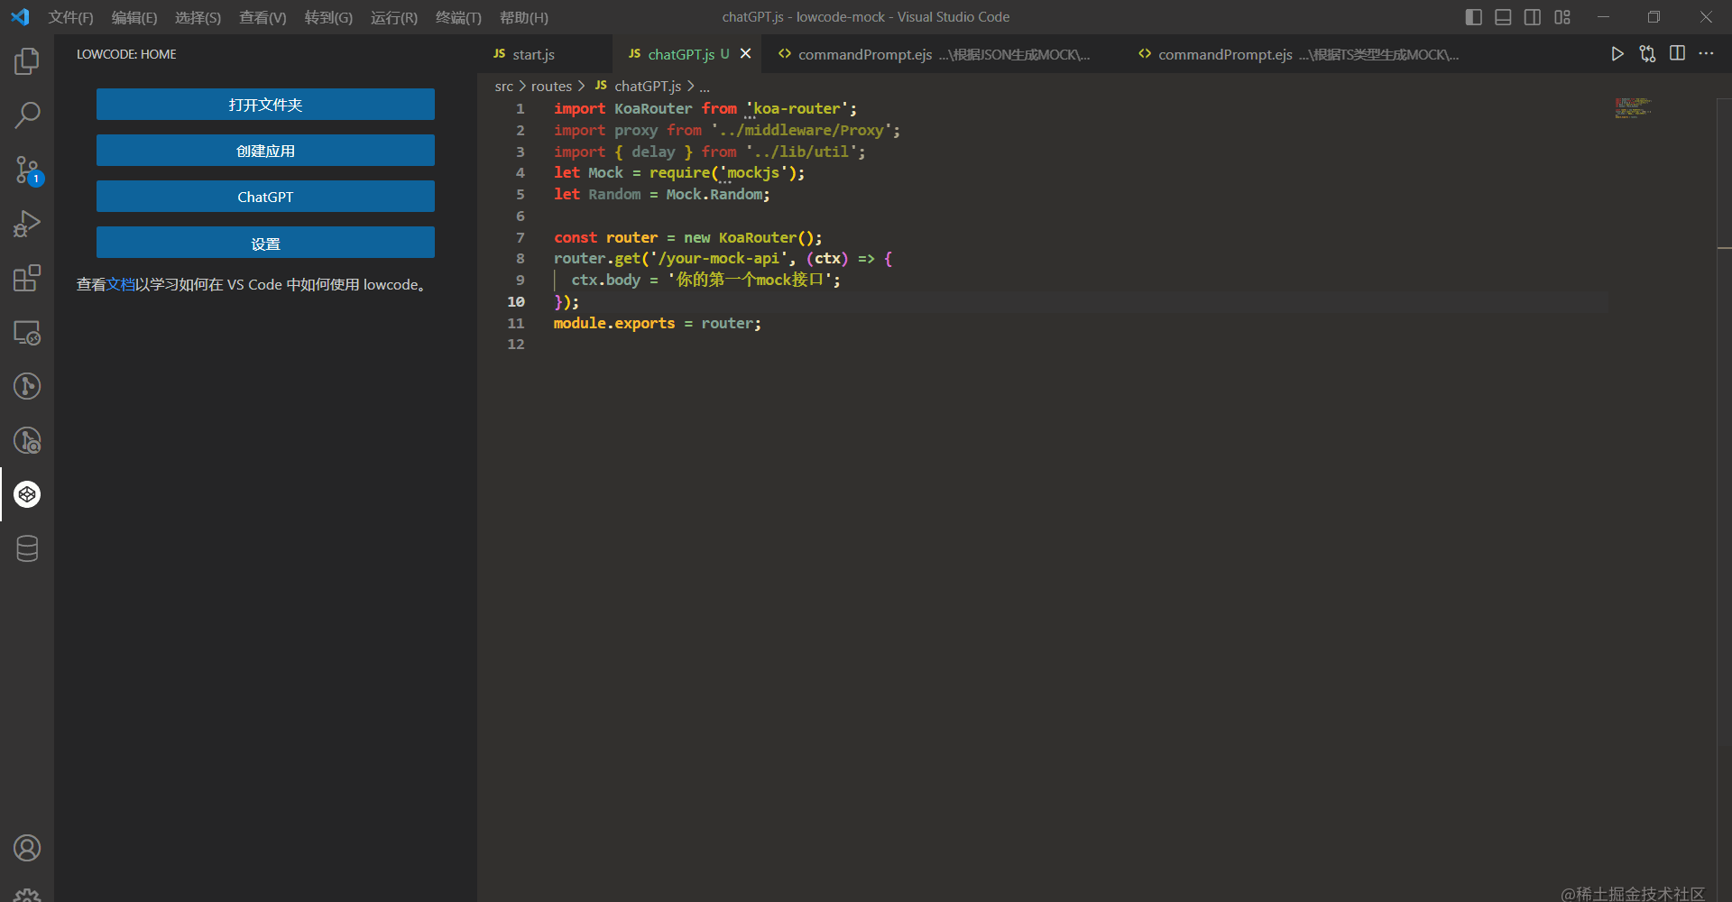Open the 查看(V) menu
Screen dimensions: 1732x902
point(263,17)
